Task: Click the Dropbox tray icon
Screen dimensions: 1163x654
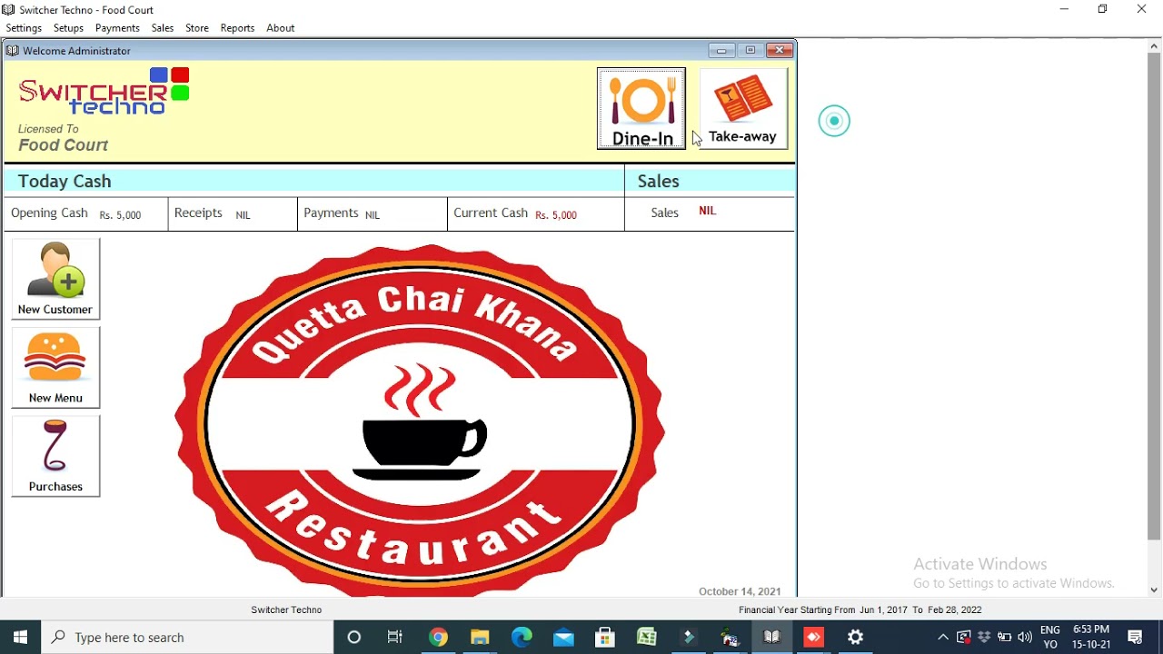Action: click(x=984, y=638)
